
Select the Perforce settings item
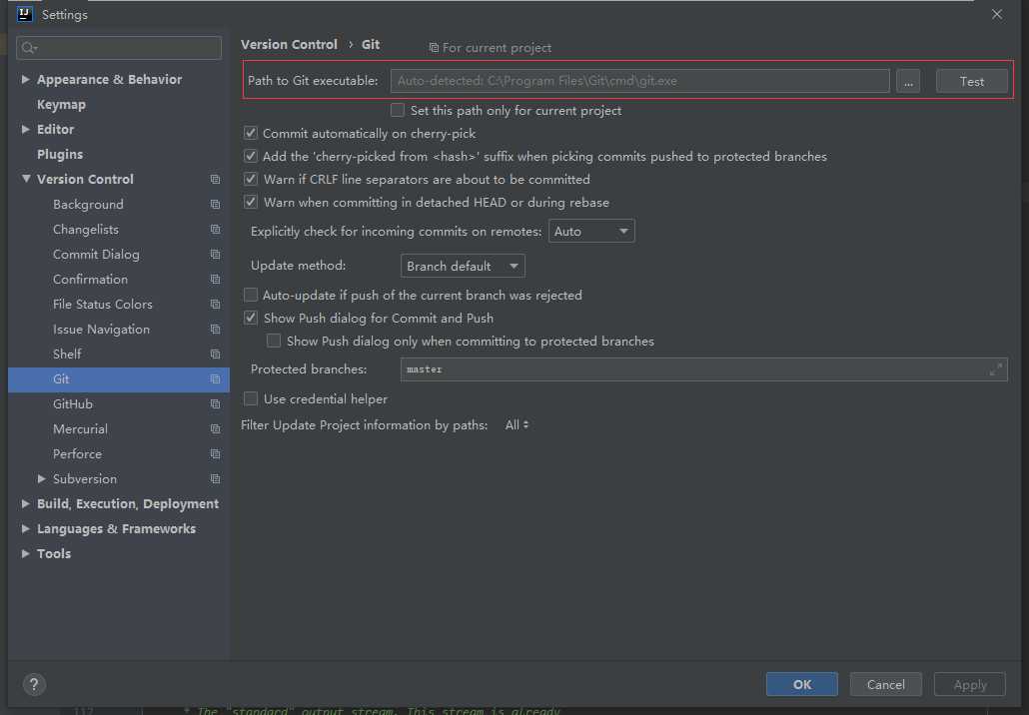tap(78, 454)
